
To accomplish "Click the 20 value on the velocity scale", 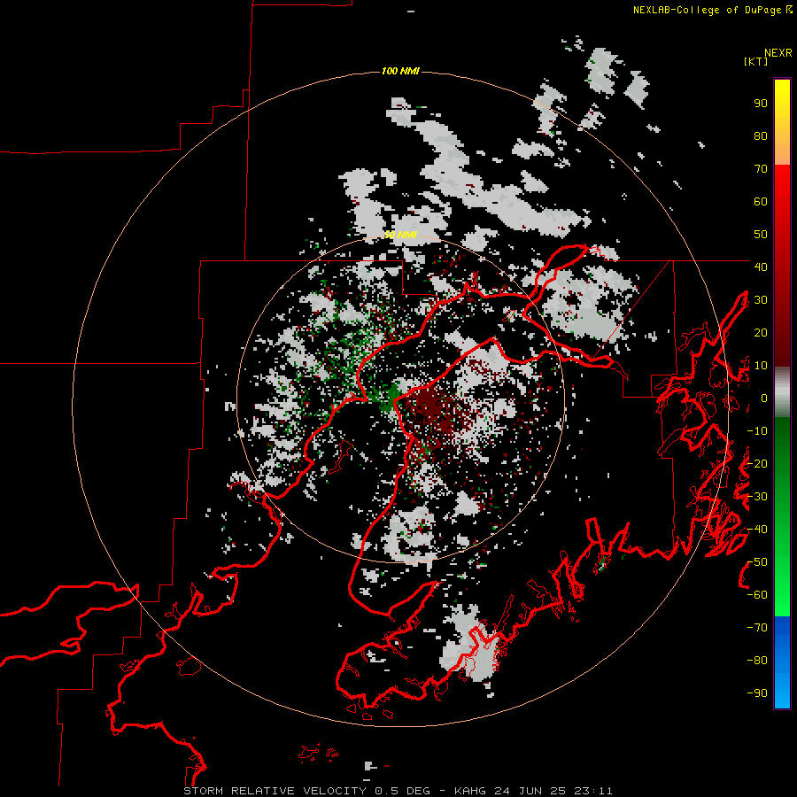I will [x=761, y=332].
